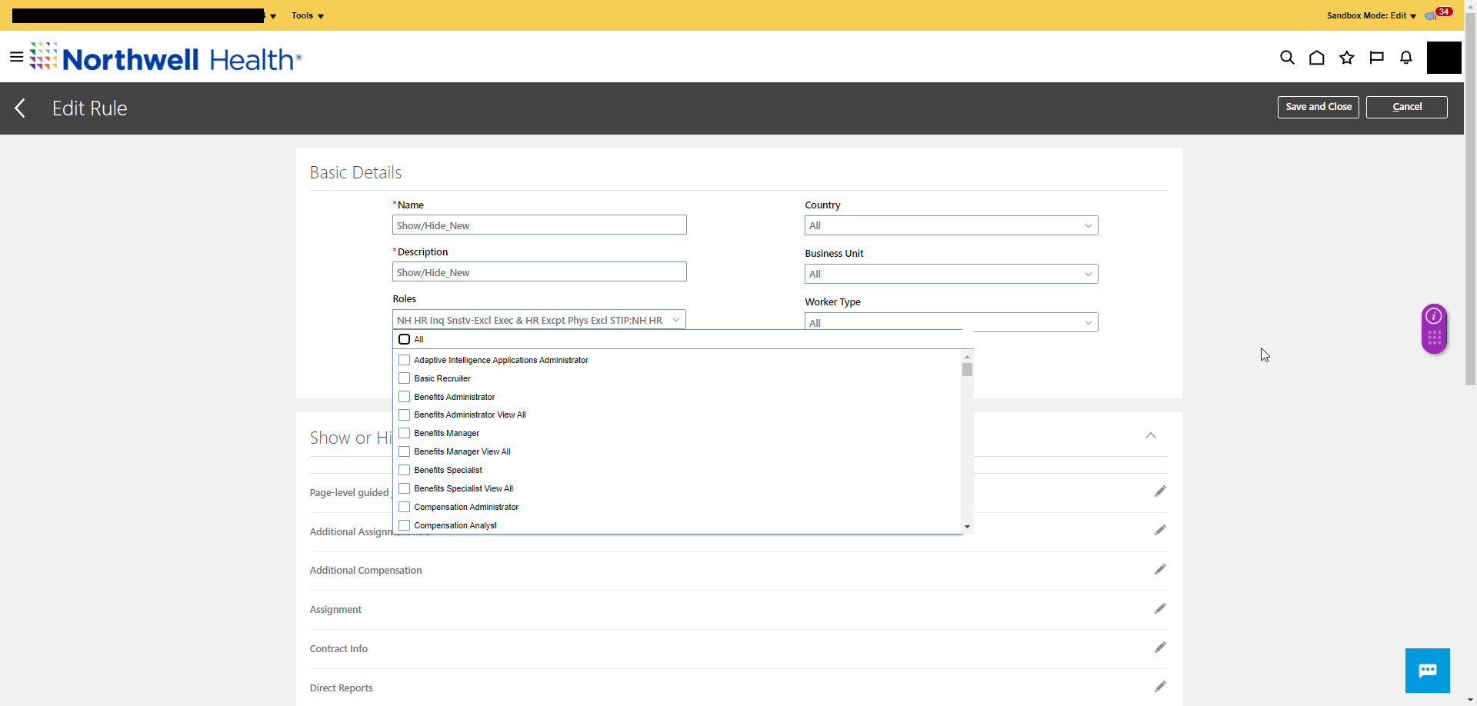Open the Sandbox Mode: Edit menu

click(1369, 15)
